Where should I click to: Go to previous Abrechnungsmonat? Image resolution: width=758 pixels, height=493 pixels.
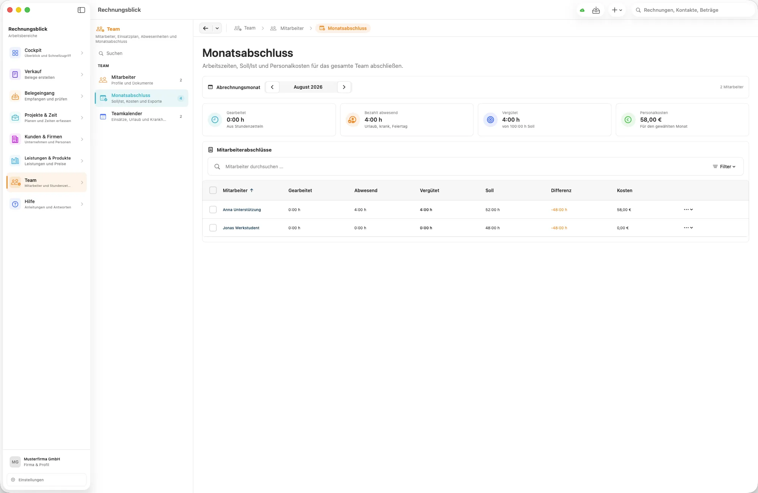[x=272, y=87]
